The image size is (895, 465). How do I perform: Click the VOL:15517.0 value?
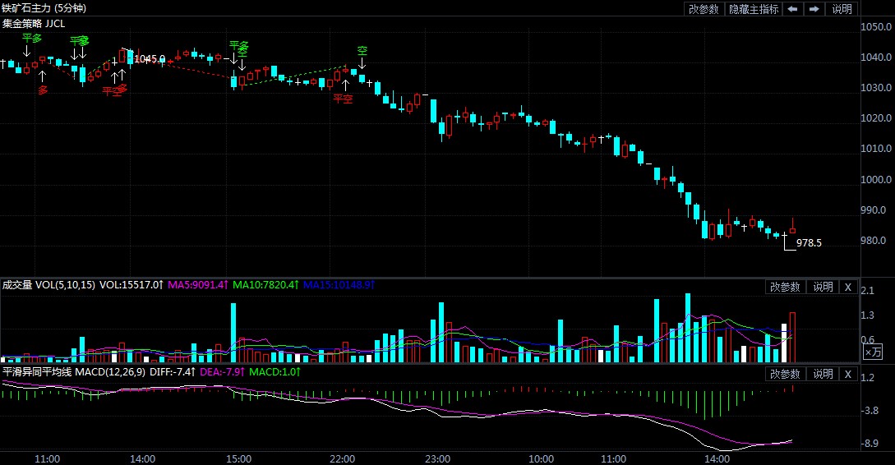point(131,285)
